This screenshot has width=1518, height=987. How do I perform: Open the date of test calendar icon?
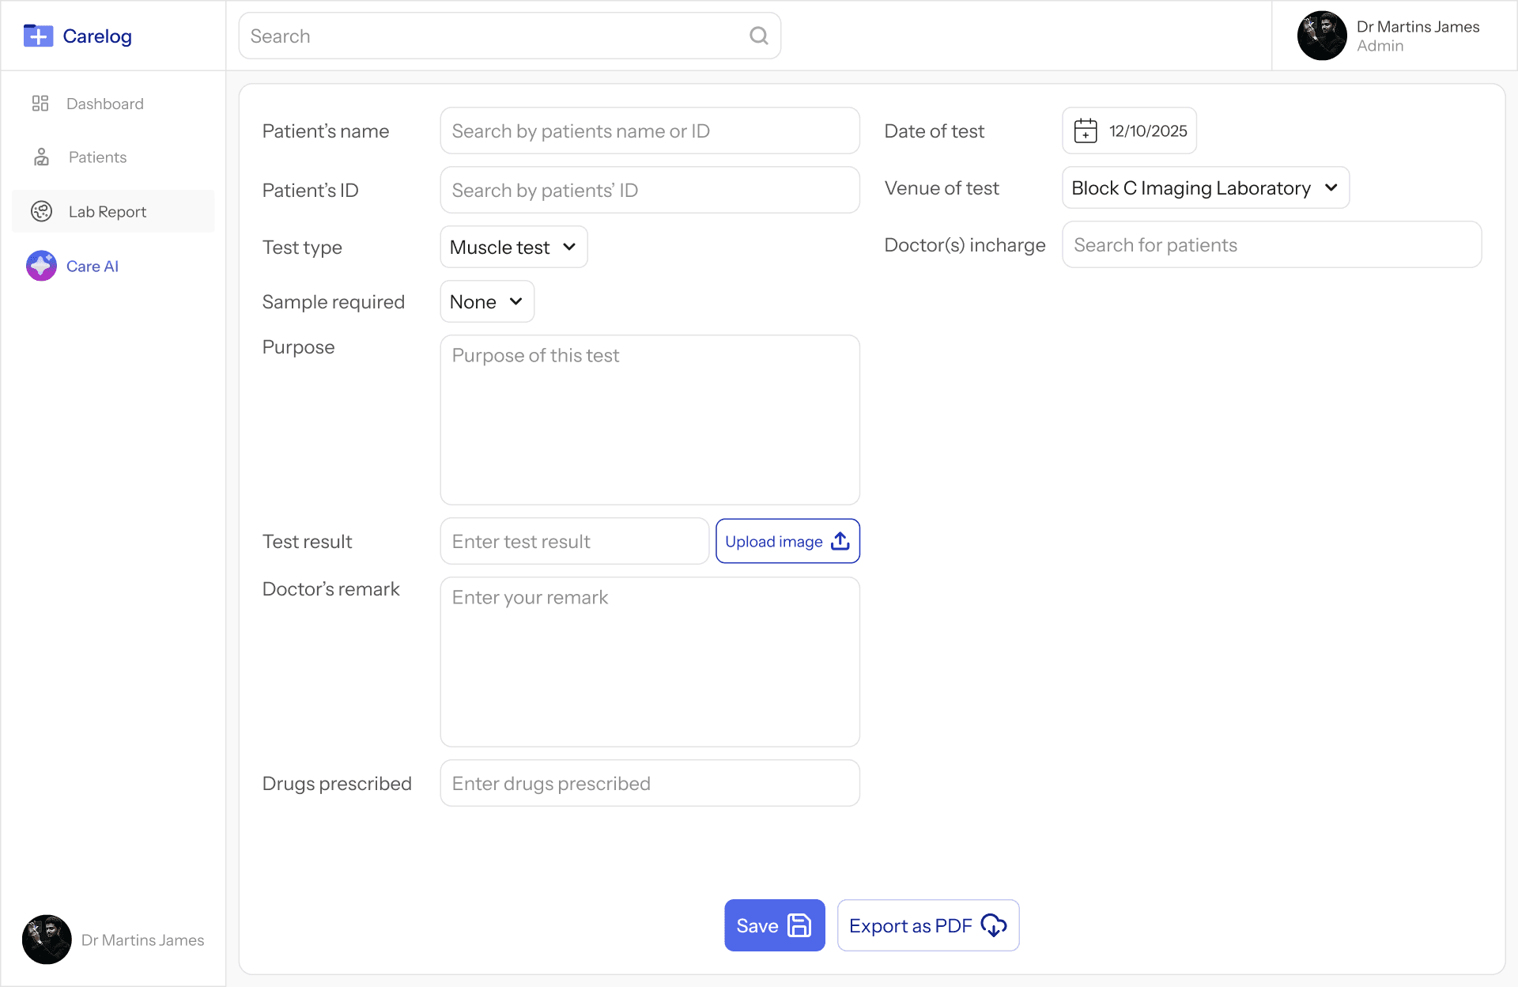1086,130
